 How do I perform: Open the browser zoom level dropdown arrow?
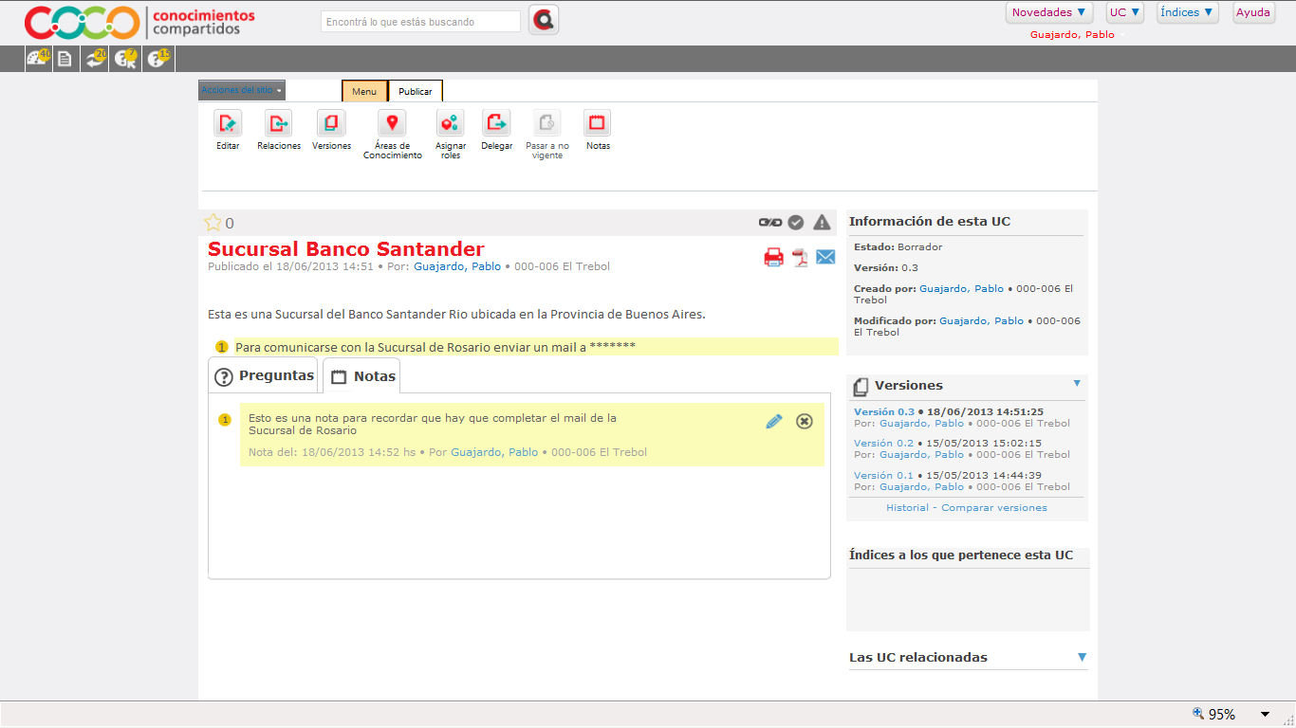click(1265, 715)
